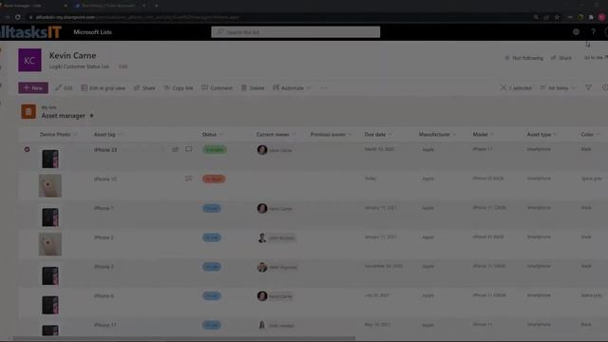Click the purple New button
The height and width of the screenshot is (342, 608).
(33, 88)
